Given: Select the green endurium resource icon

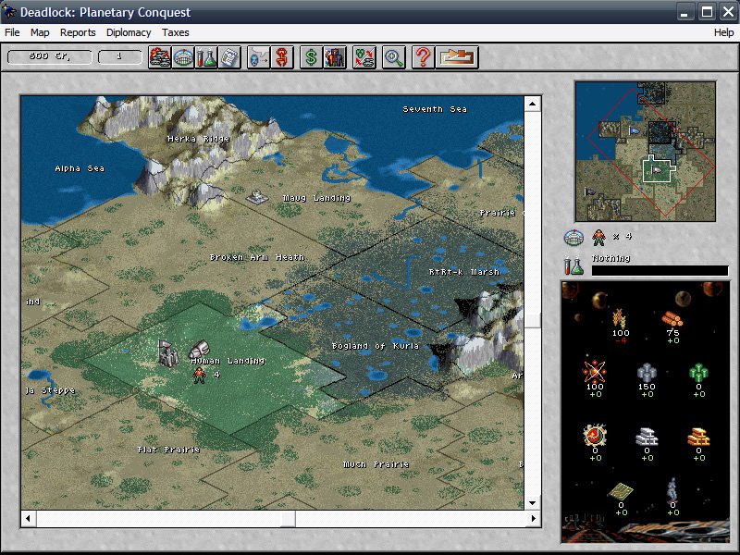Looking at the screenshot, I should (x=698, y=373).
